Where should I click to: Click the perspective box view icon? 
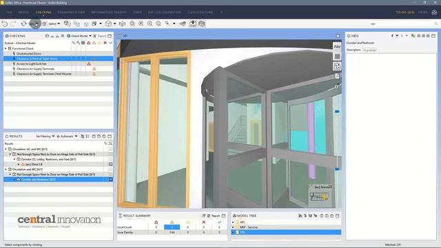tap(122, 24)
